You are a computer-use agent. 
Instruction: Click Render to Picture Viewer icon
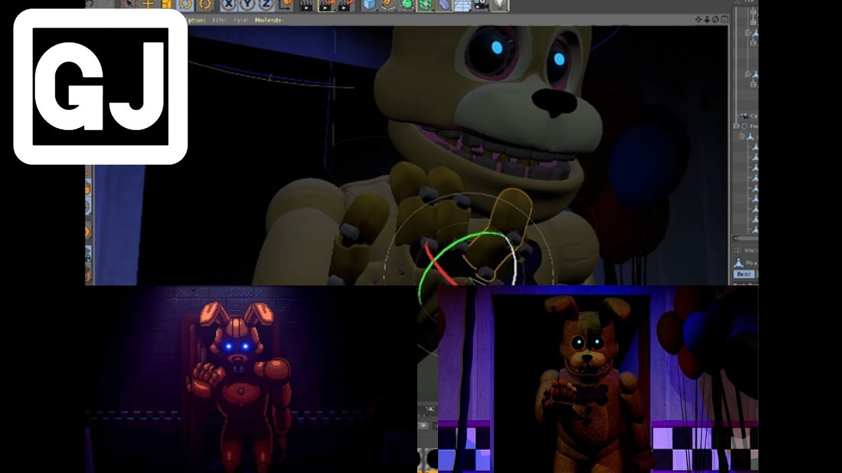pyautogui.click(x=326, y=5)
